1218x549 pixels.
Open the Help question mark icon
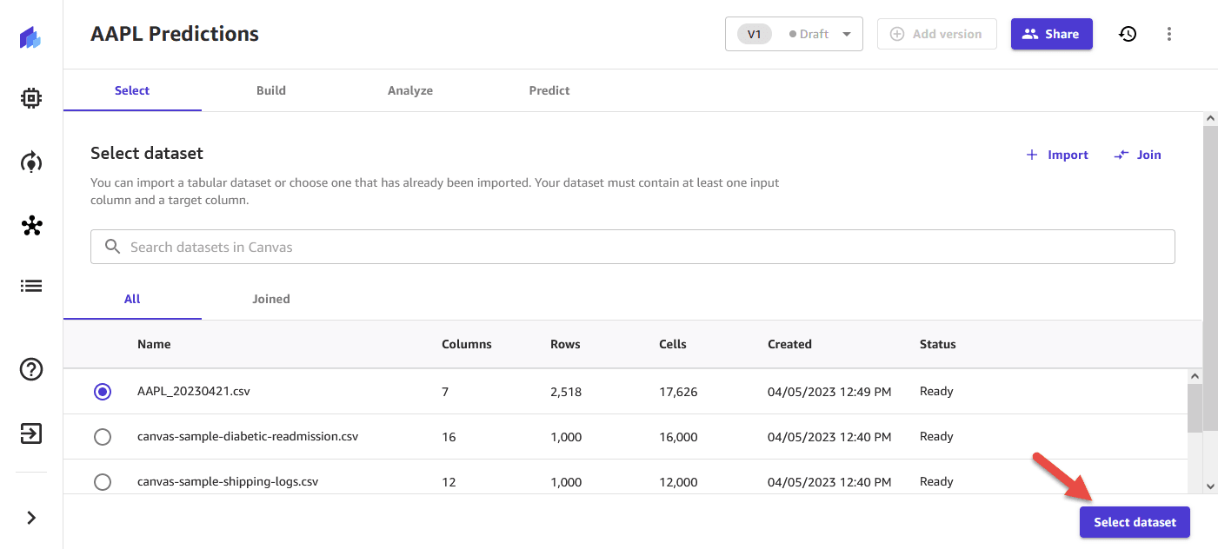[31, 369]
